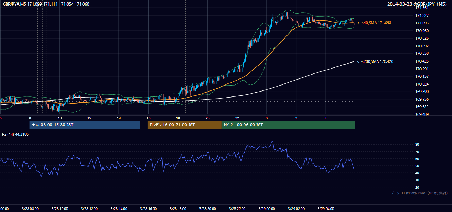
Task: Click RSI scale value 30
Action: pos(417,180)
